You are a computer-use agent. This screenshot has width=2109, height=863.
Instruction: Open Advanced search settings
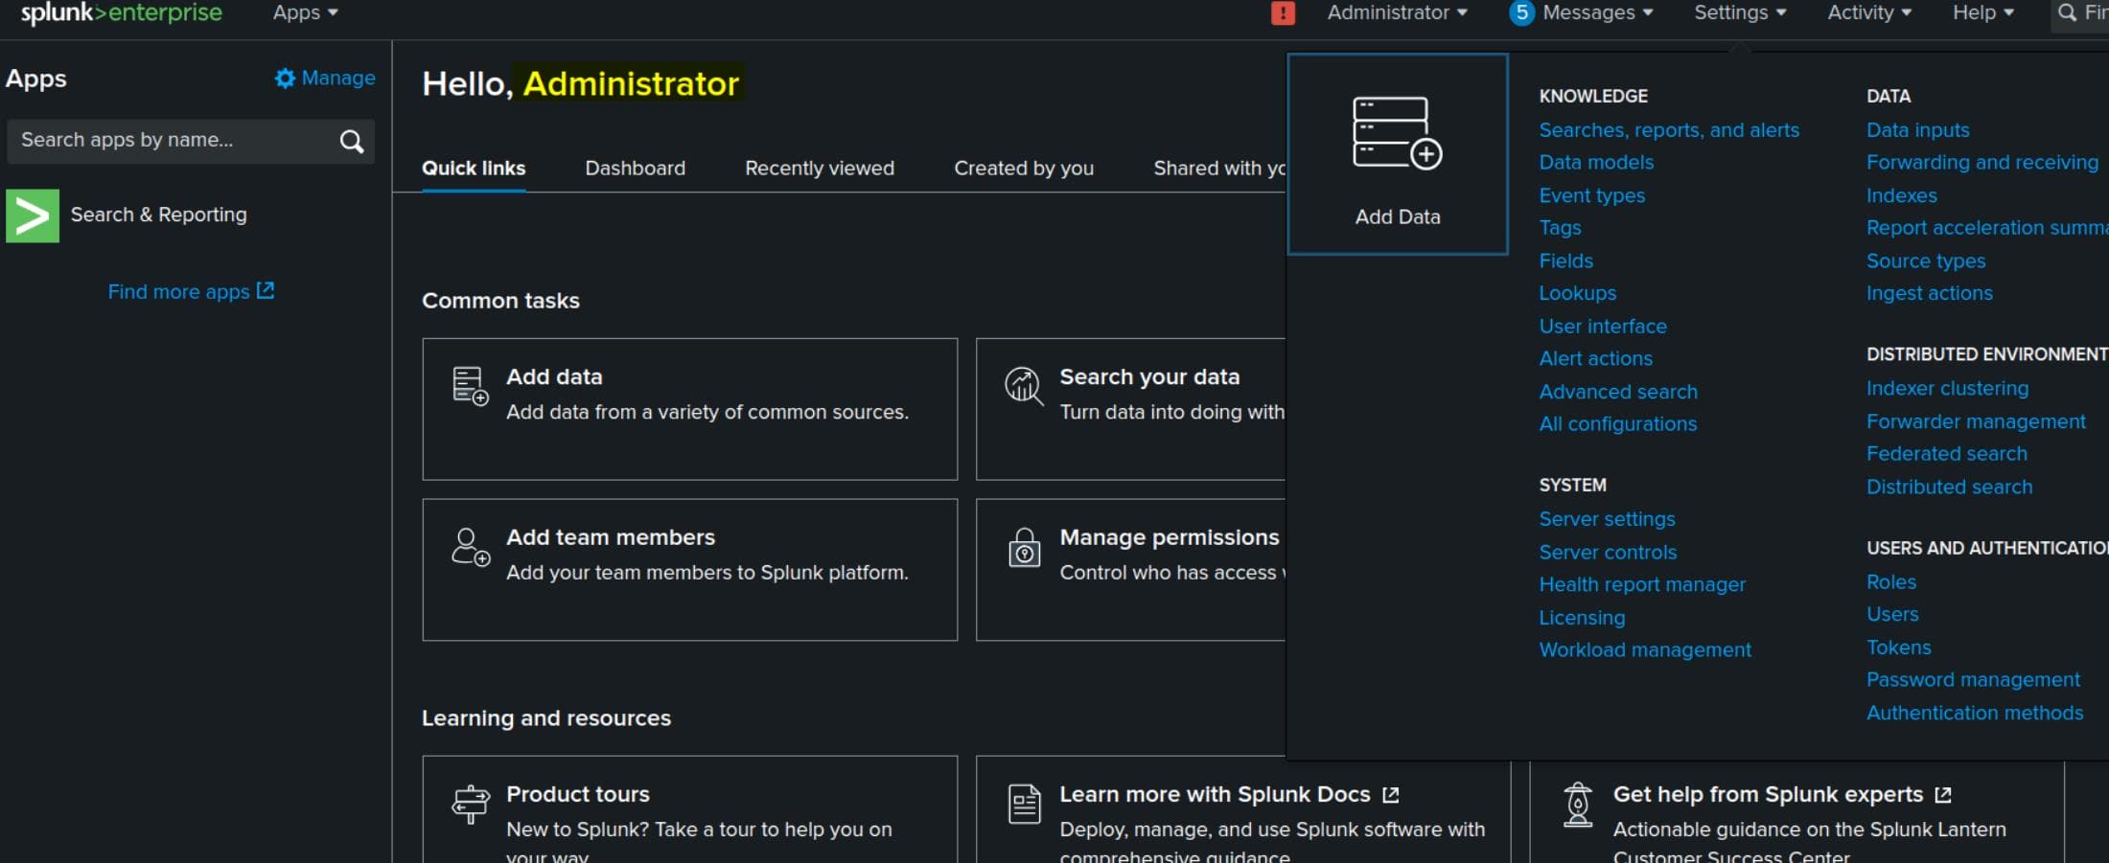point(1618,392)
